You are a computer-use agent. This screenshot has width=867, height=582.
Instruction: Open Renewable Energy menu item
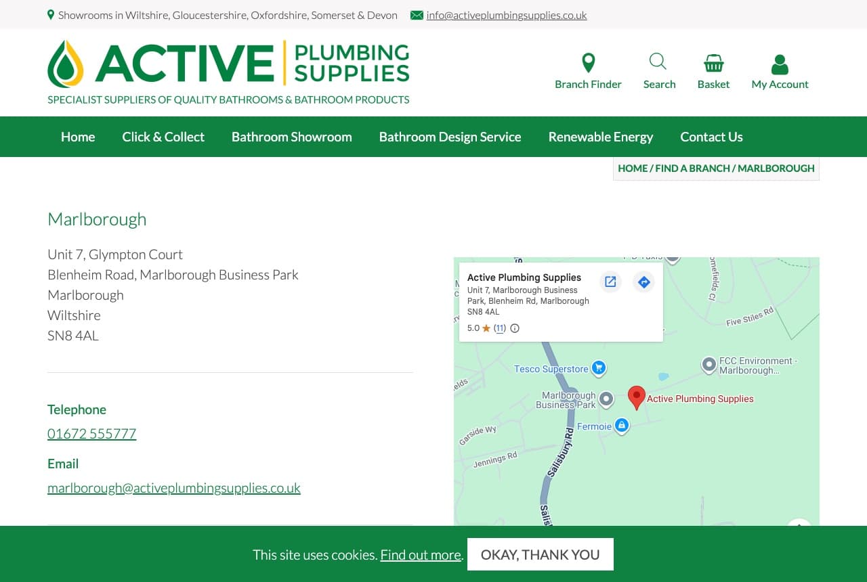tap(601, 137)
